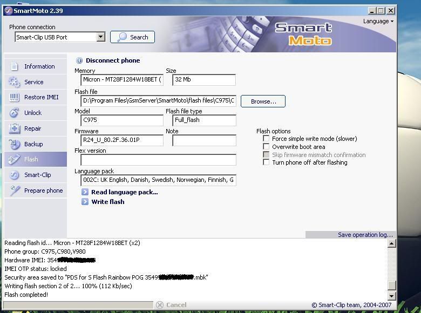Click the empty Flex version field
Viewport: 421px width, 313px height.
(158, 160)
